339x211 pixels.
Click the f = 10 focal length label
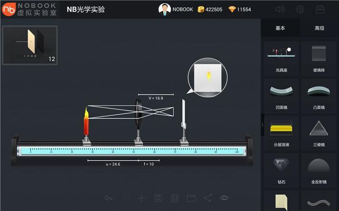(x=149, y=164)
